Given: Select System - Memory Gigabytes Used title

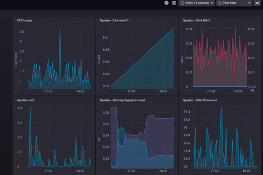Looking at the screenshot, I should click(123, 100).
